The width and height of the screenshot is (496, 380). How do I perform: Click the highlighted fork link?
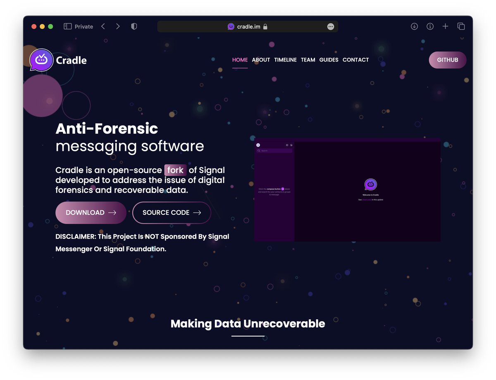(x=175, y=170)
